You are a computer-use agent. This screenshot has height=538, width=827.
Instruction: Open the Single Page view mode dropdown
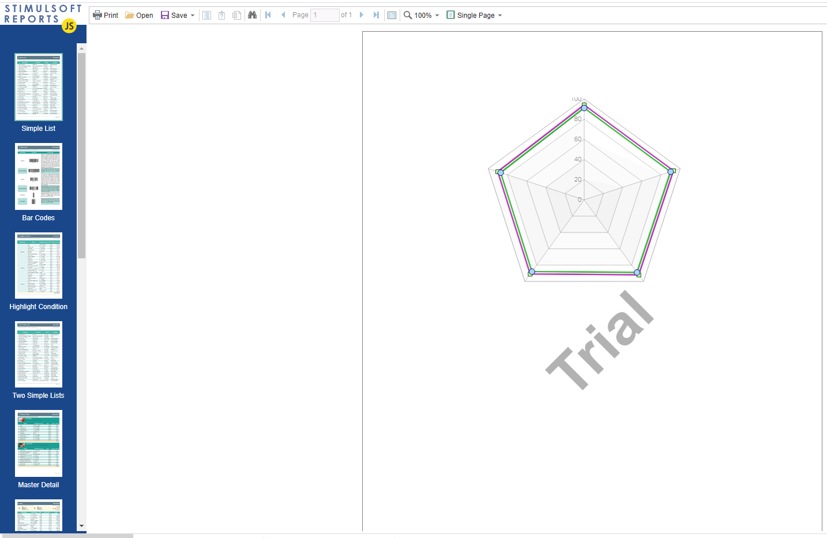pyautogui.click(x=474, y=15)
